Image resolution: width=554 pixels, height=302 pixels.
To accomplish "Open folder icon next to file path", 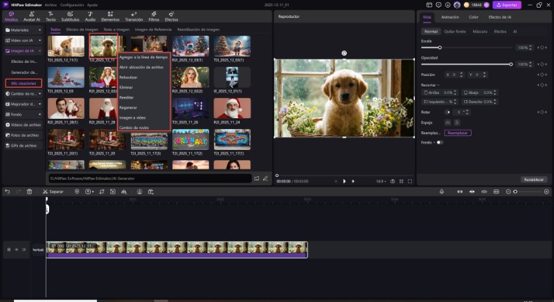I will click(256, 178).
